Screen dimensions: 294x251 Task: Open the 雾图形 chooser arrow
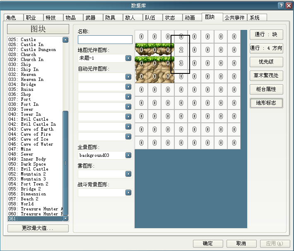click(x=128, y=174)
